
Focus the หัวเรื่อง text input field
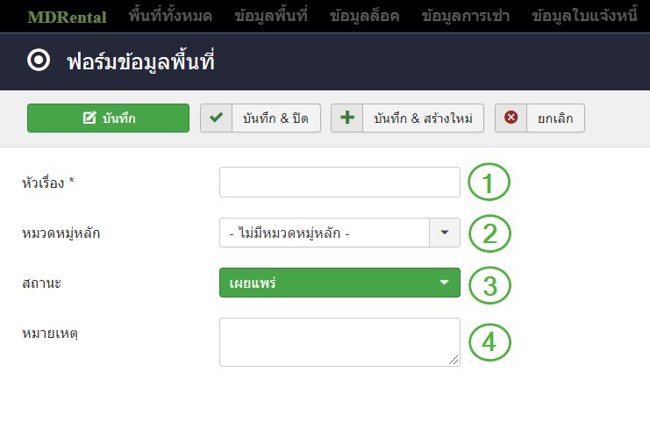click(x=339, y=182)
